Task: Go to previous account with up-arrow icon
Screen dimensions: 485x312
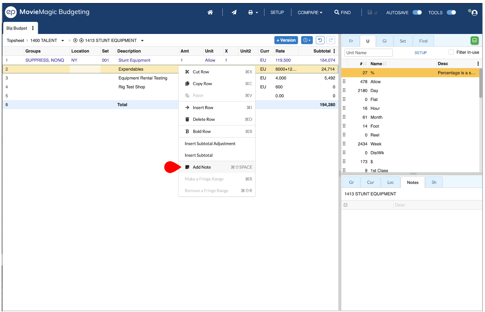Action: (75, 40)
